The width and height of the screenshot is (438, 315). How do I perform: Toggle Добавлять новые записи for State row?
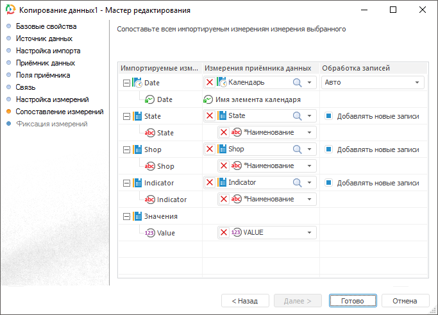328,116
